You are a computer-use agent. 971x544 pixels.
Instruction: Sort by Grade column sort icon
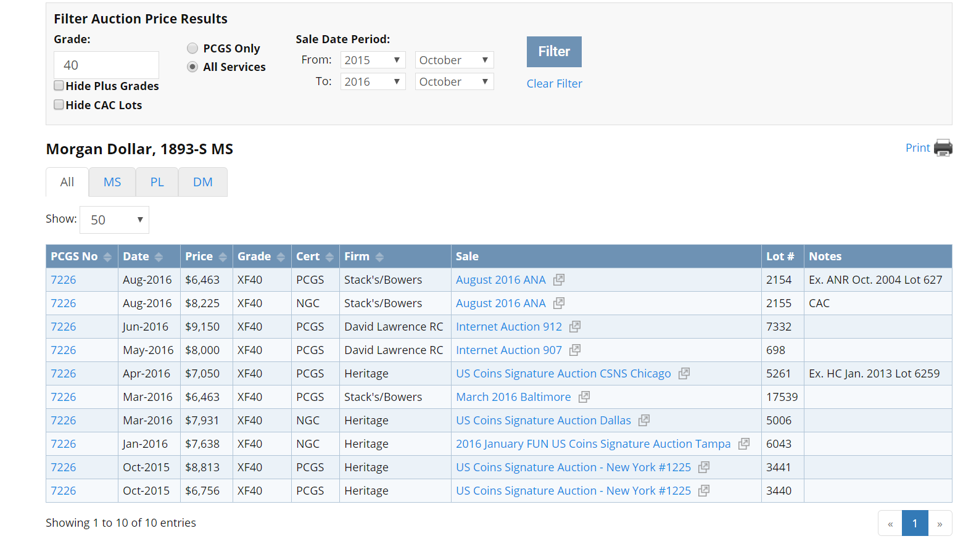(281, 257)
